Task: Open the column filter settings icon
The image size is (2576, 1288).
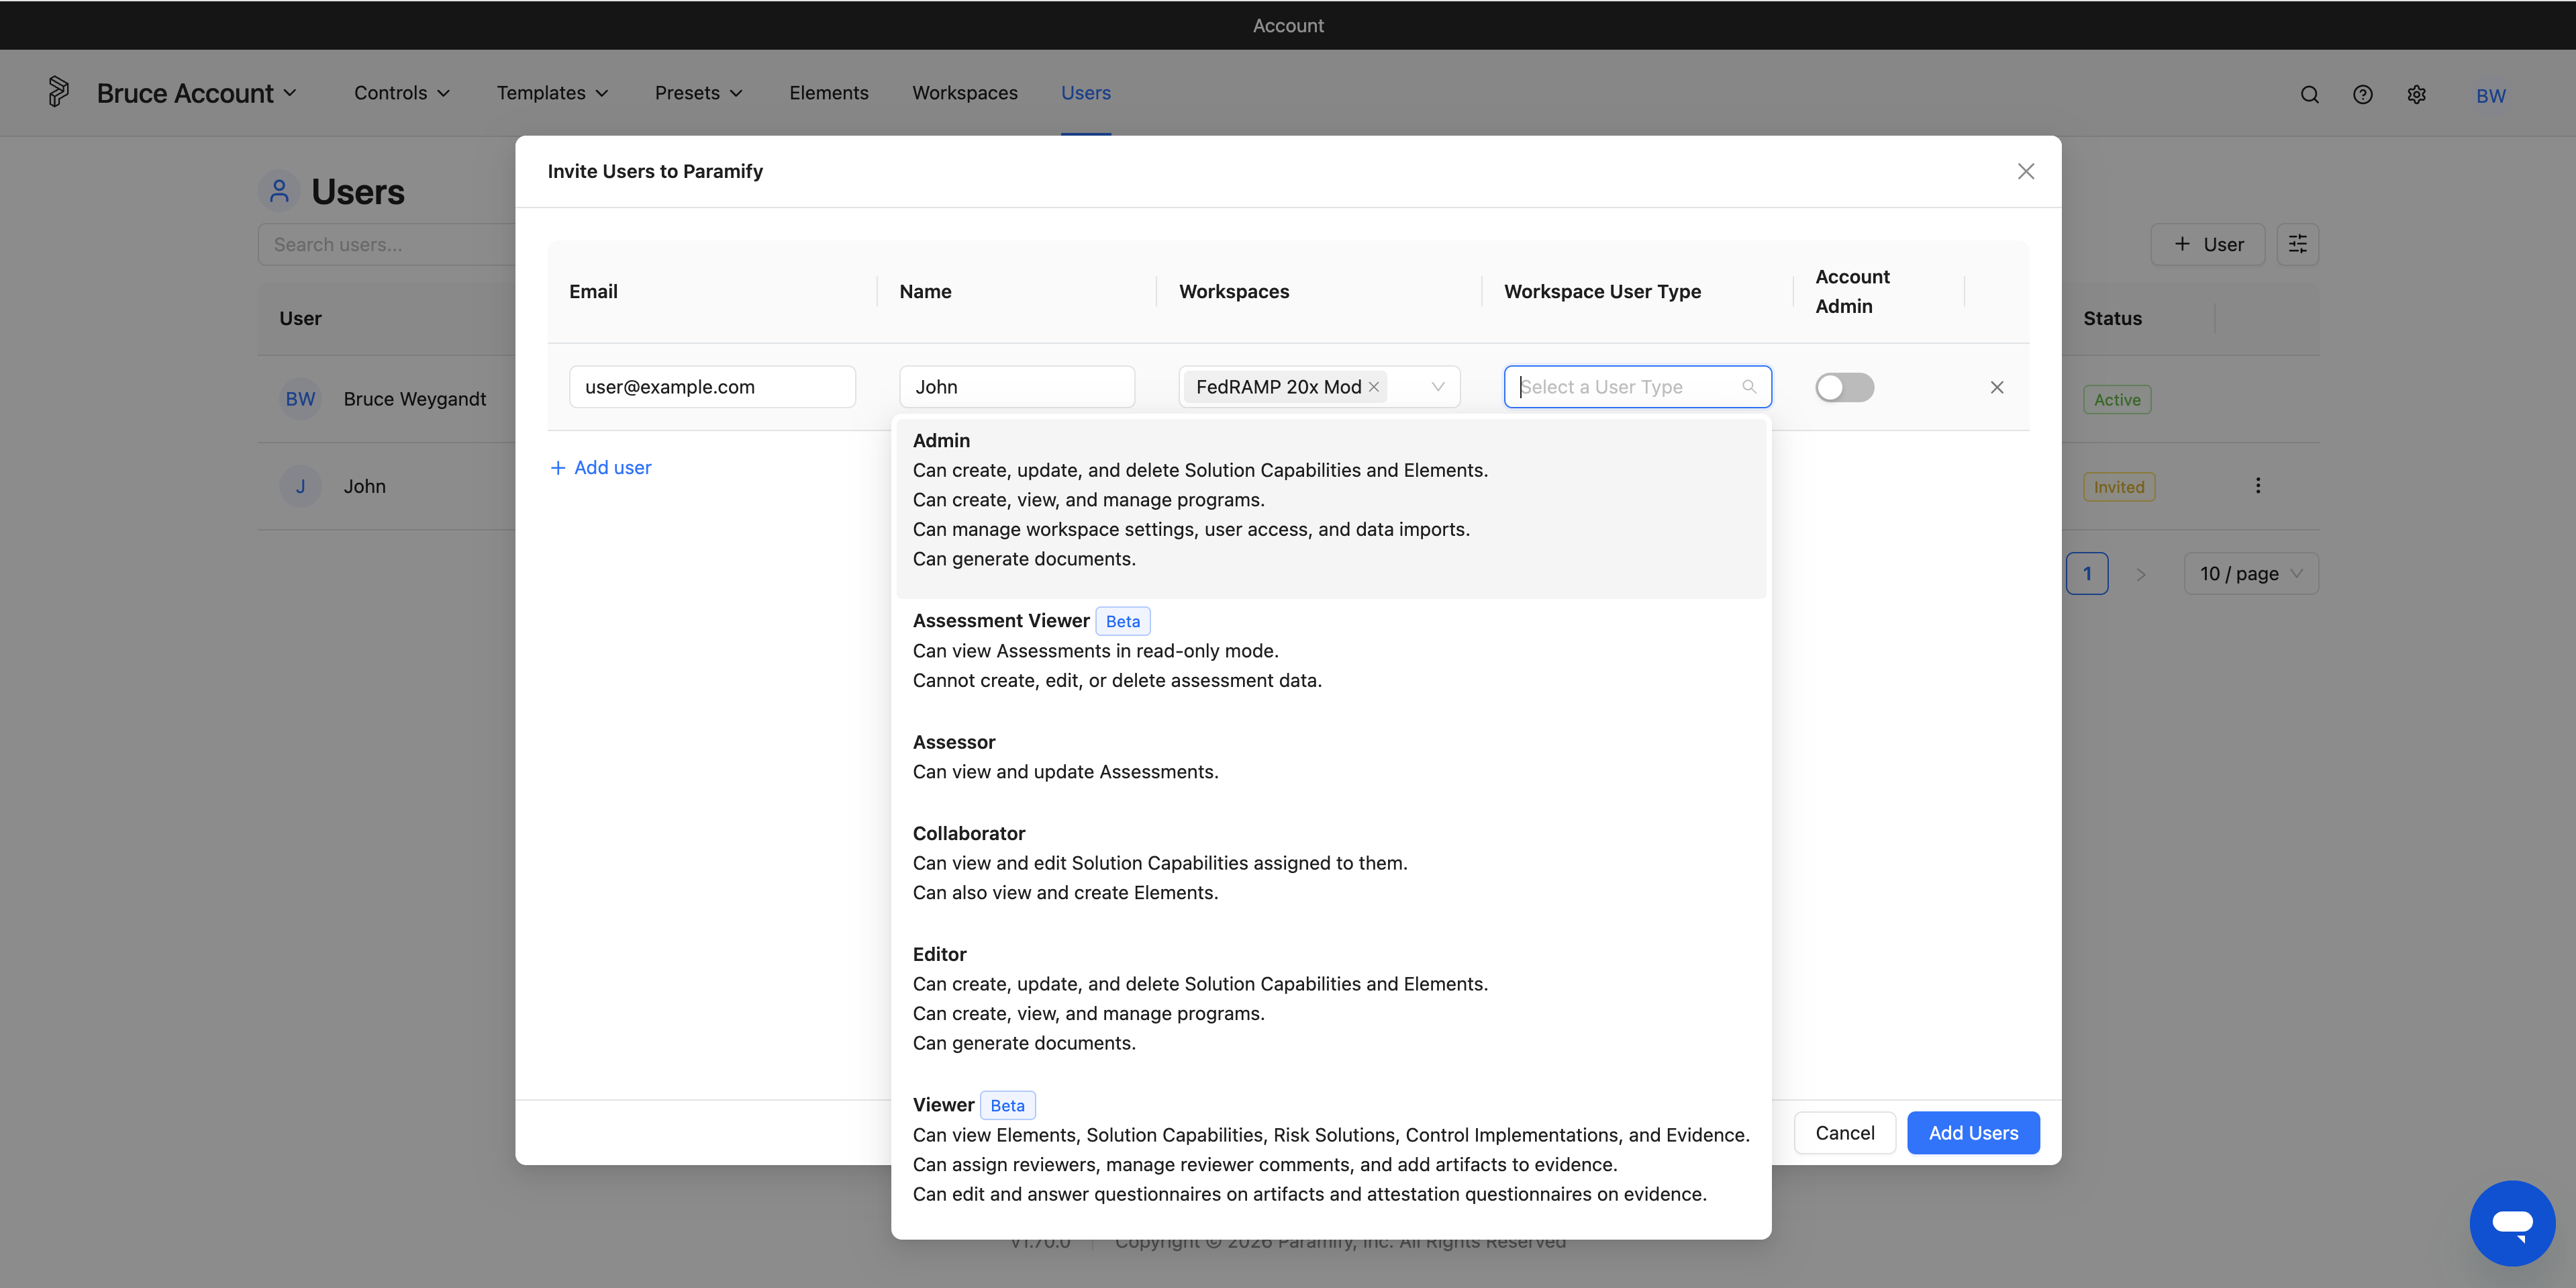Action: click(2297, 244)
